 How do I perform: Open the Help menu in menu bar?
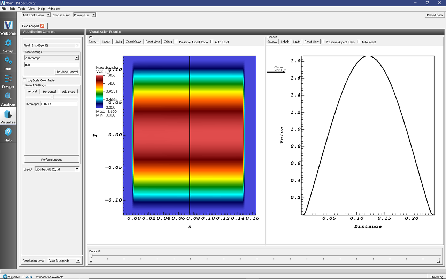click(x=41, y=9)
